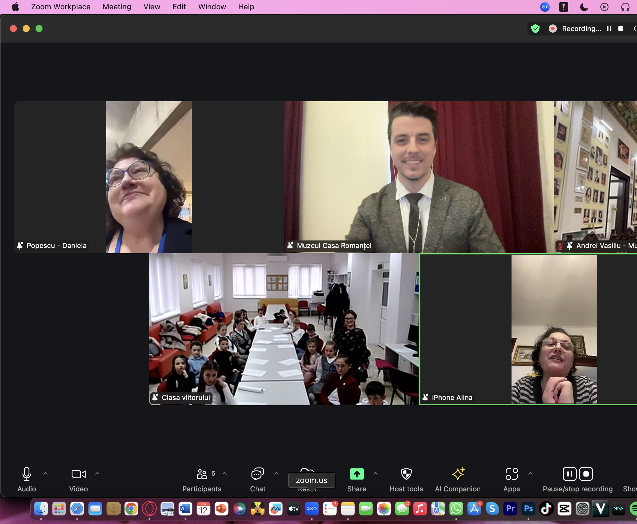Screen dimensions: 637x524
Task: Open the View menu
Action: [152, 7]
